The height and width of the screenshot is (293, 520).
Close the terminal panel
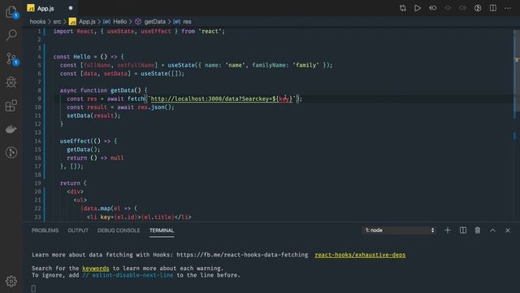(x=508, y=230)
